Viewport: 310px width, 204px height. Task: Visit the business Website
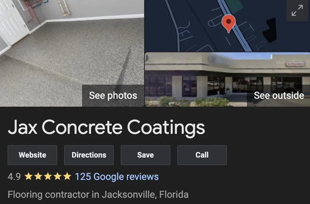[x=32, y=155]
